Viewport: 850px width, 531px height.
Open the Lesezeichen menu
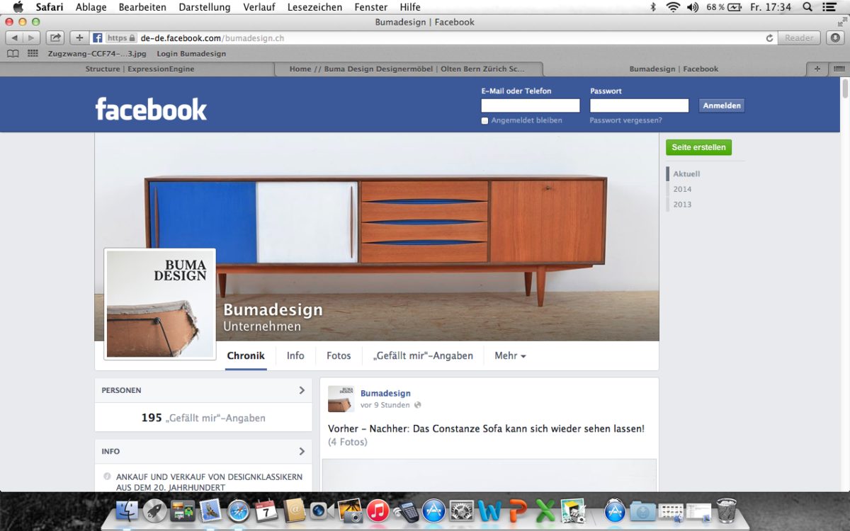(314, 7)
